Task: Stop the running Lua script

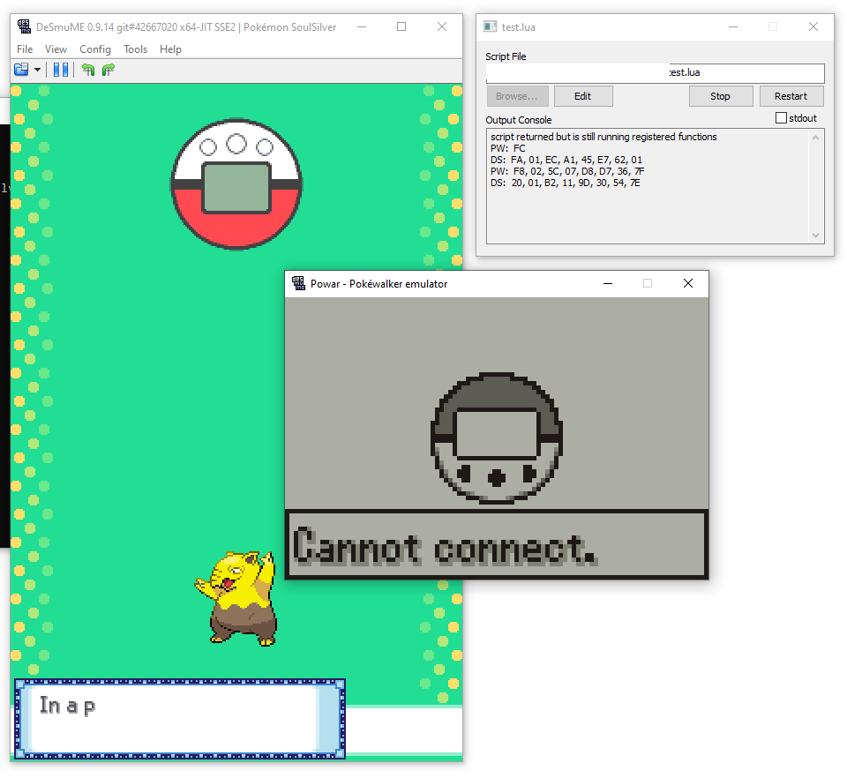Action: 720,96
